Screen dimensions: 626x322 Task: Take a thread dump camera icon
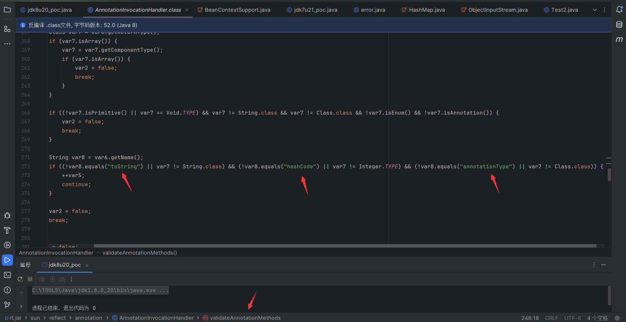pyautogui.click(x=42, y=279)
